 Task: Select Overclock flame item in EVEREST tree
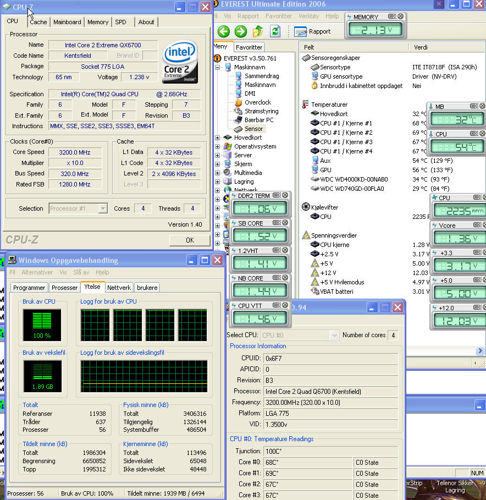(x=253, y=102)
